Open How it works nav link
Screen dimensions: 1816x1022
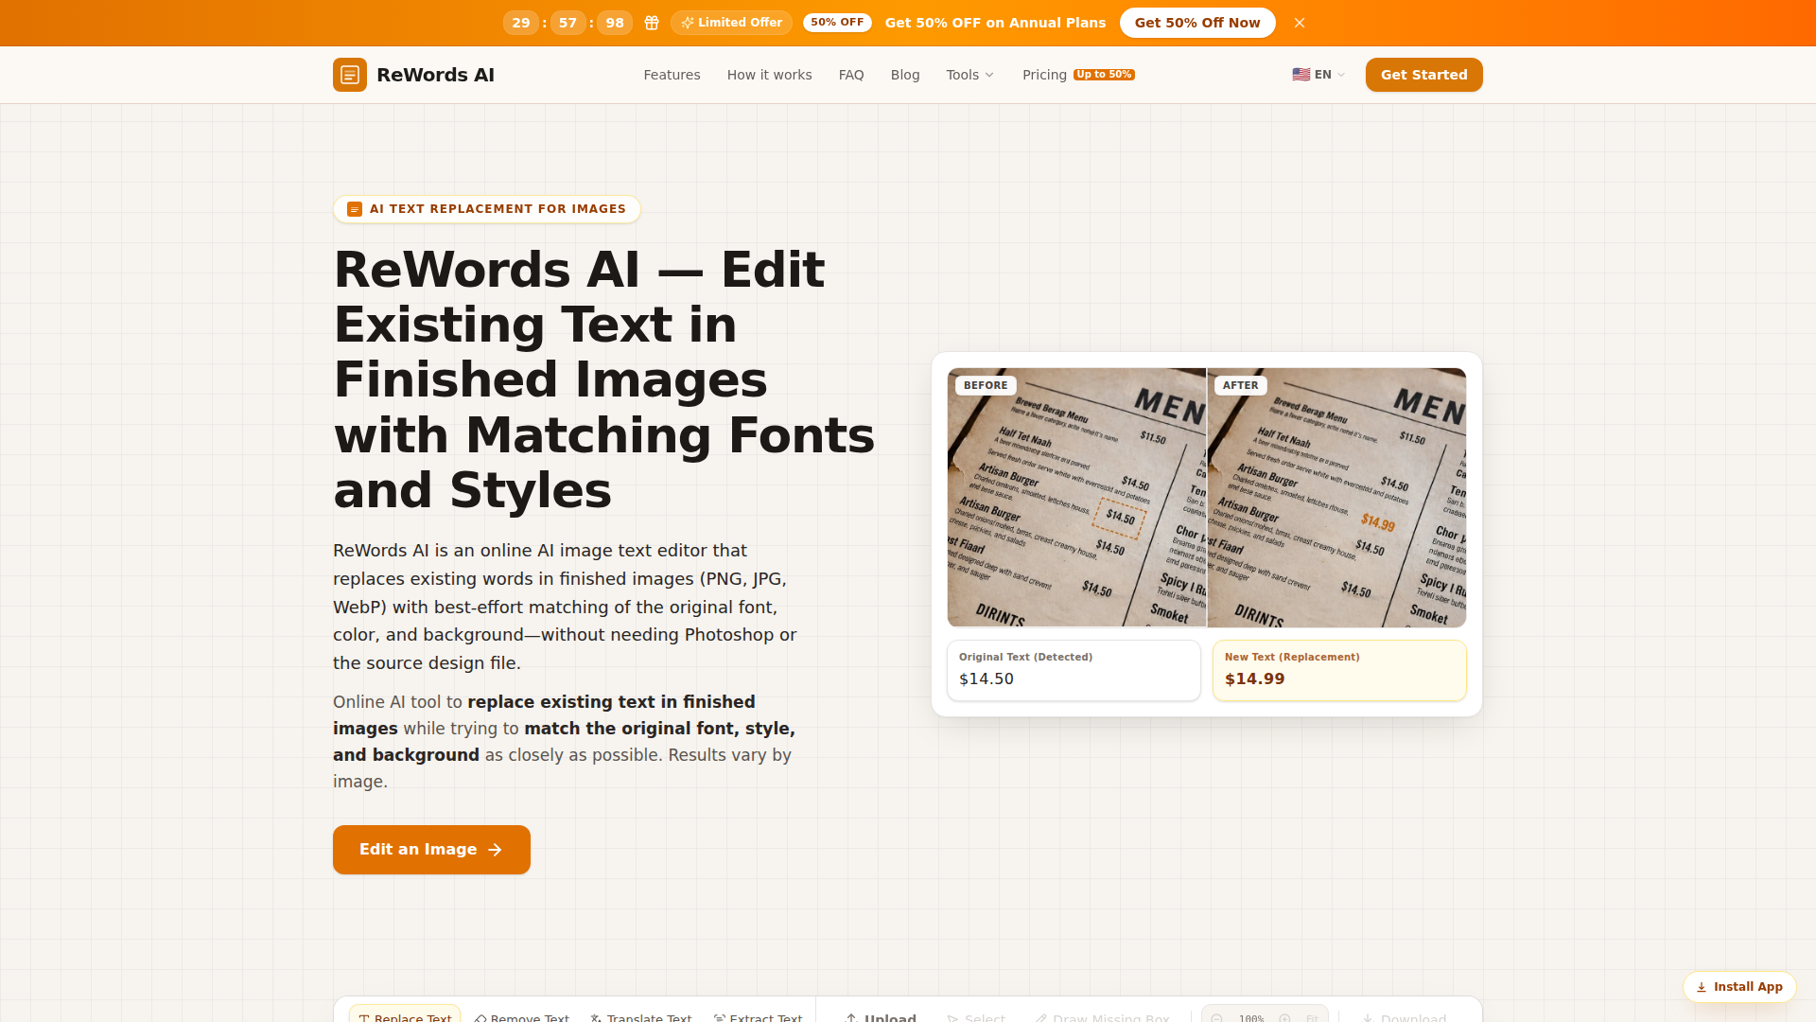(769, 75)
